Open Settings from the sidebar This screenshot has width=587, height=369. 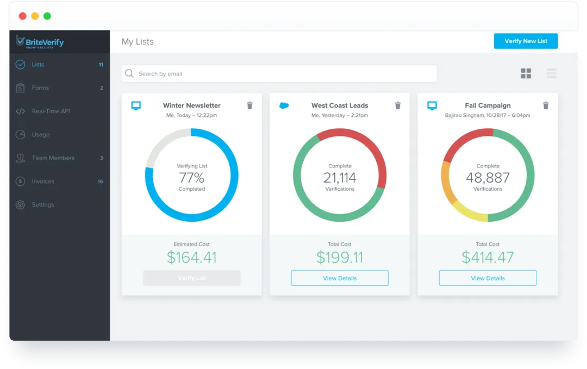[x=42, y=205]
